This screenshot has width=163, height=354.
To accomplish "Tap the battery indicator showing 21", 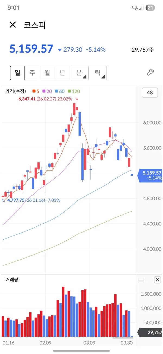I will point(150,8).
